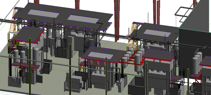The image size is (211, 95).
Task: Select the orange ladder beside the right-hand platform
Action: (x=132, y=35)
